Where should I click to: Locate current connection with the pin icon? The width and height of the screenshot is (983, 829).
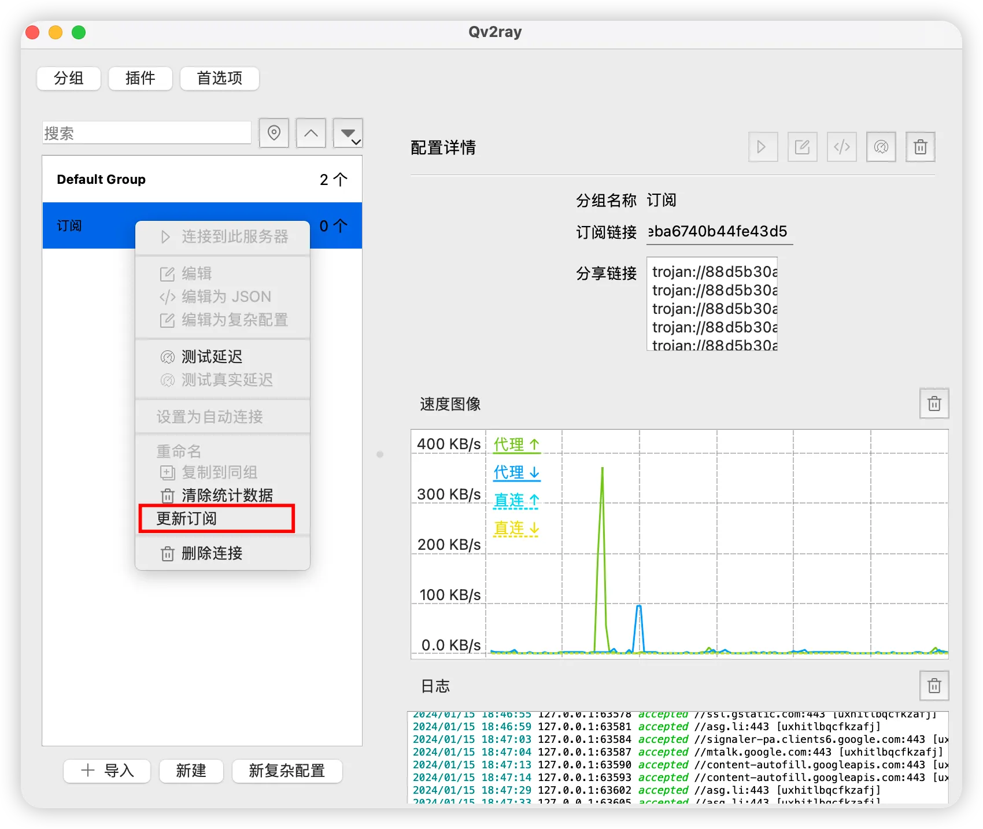click(274, 133)
